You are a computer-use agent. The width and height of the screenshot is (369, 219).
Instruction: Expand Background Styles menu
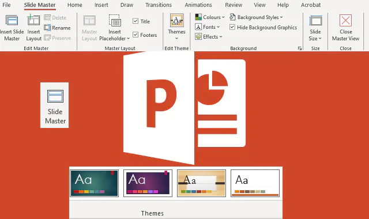256,17
